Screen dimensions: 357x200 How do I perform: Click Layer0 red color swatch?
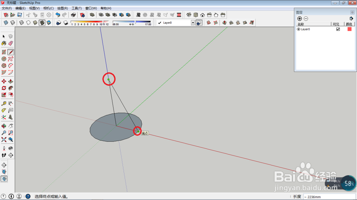pyautogui.click(x=350, y=29)
